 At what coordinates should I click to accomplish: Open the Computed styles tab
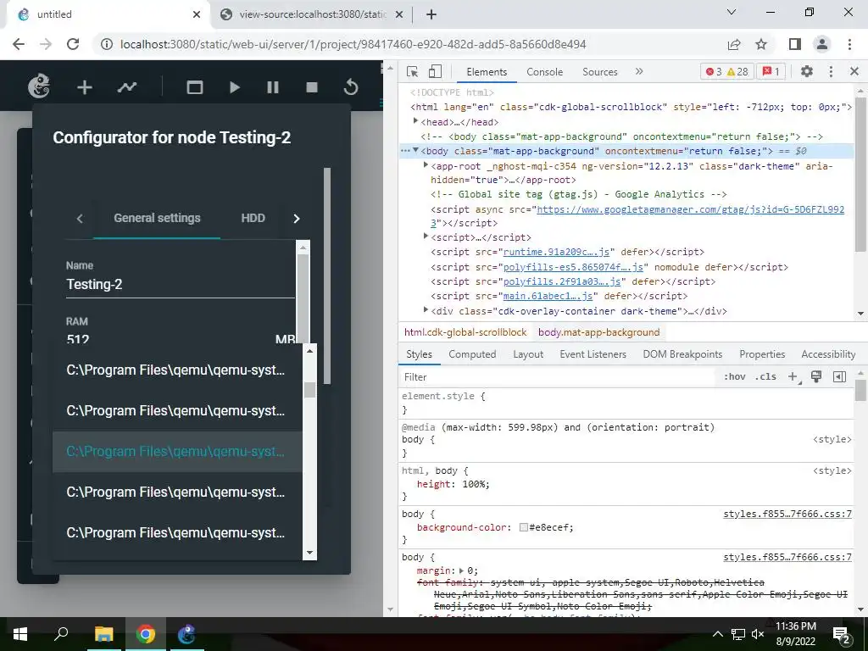click(x=472, y=354)
